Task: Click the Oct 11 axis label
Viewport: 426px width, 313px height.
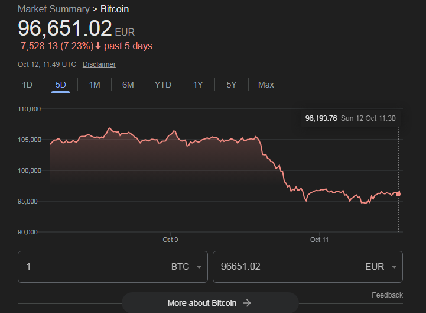Action: point(319,240)
